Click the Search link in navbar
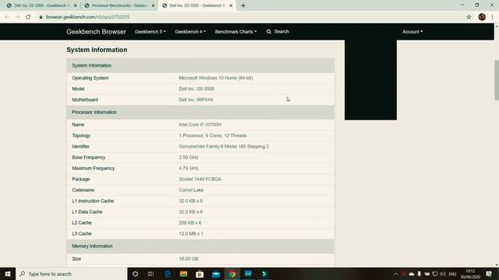499x280 pixels. pyautogui.click(x=278, y=32)
